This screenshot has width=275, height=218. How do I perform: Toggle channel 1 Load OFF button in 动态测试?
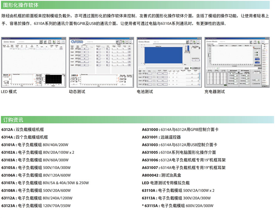[x=129, y=48]
